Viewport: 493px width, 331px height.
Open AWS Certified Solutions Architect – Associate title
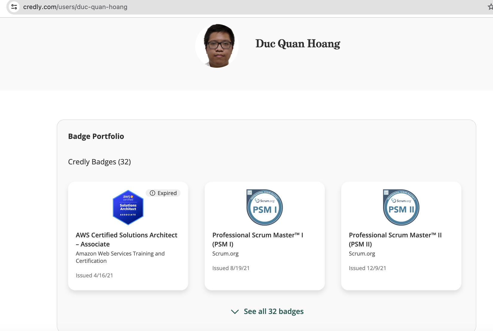126,239
